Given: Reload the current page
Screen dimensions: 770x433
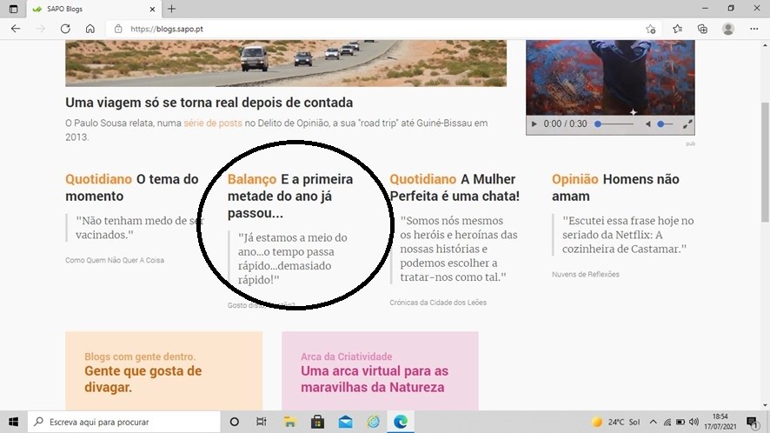Looking at the screenshot, I should (65, 29).
